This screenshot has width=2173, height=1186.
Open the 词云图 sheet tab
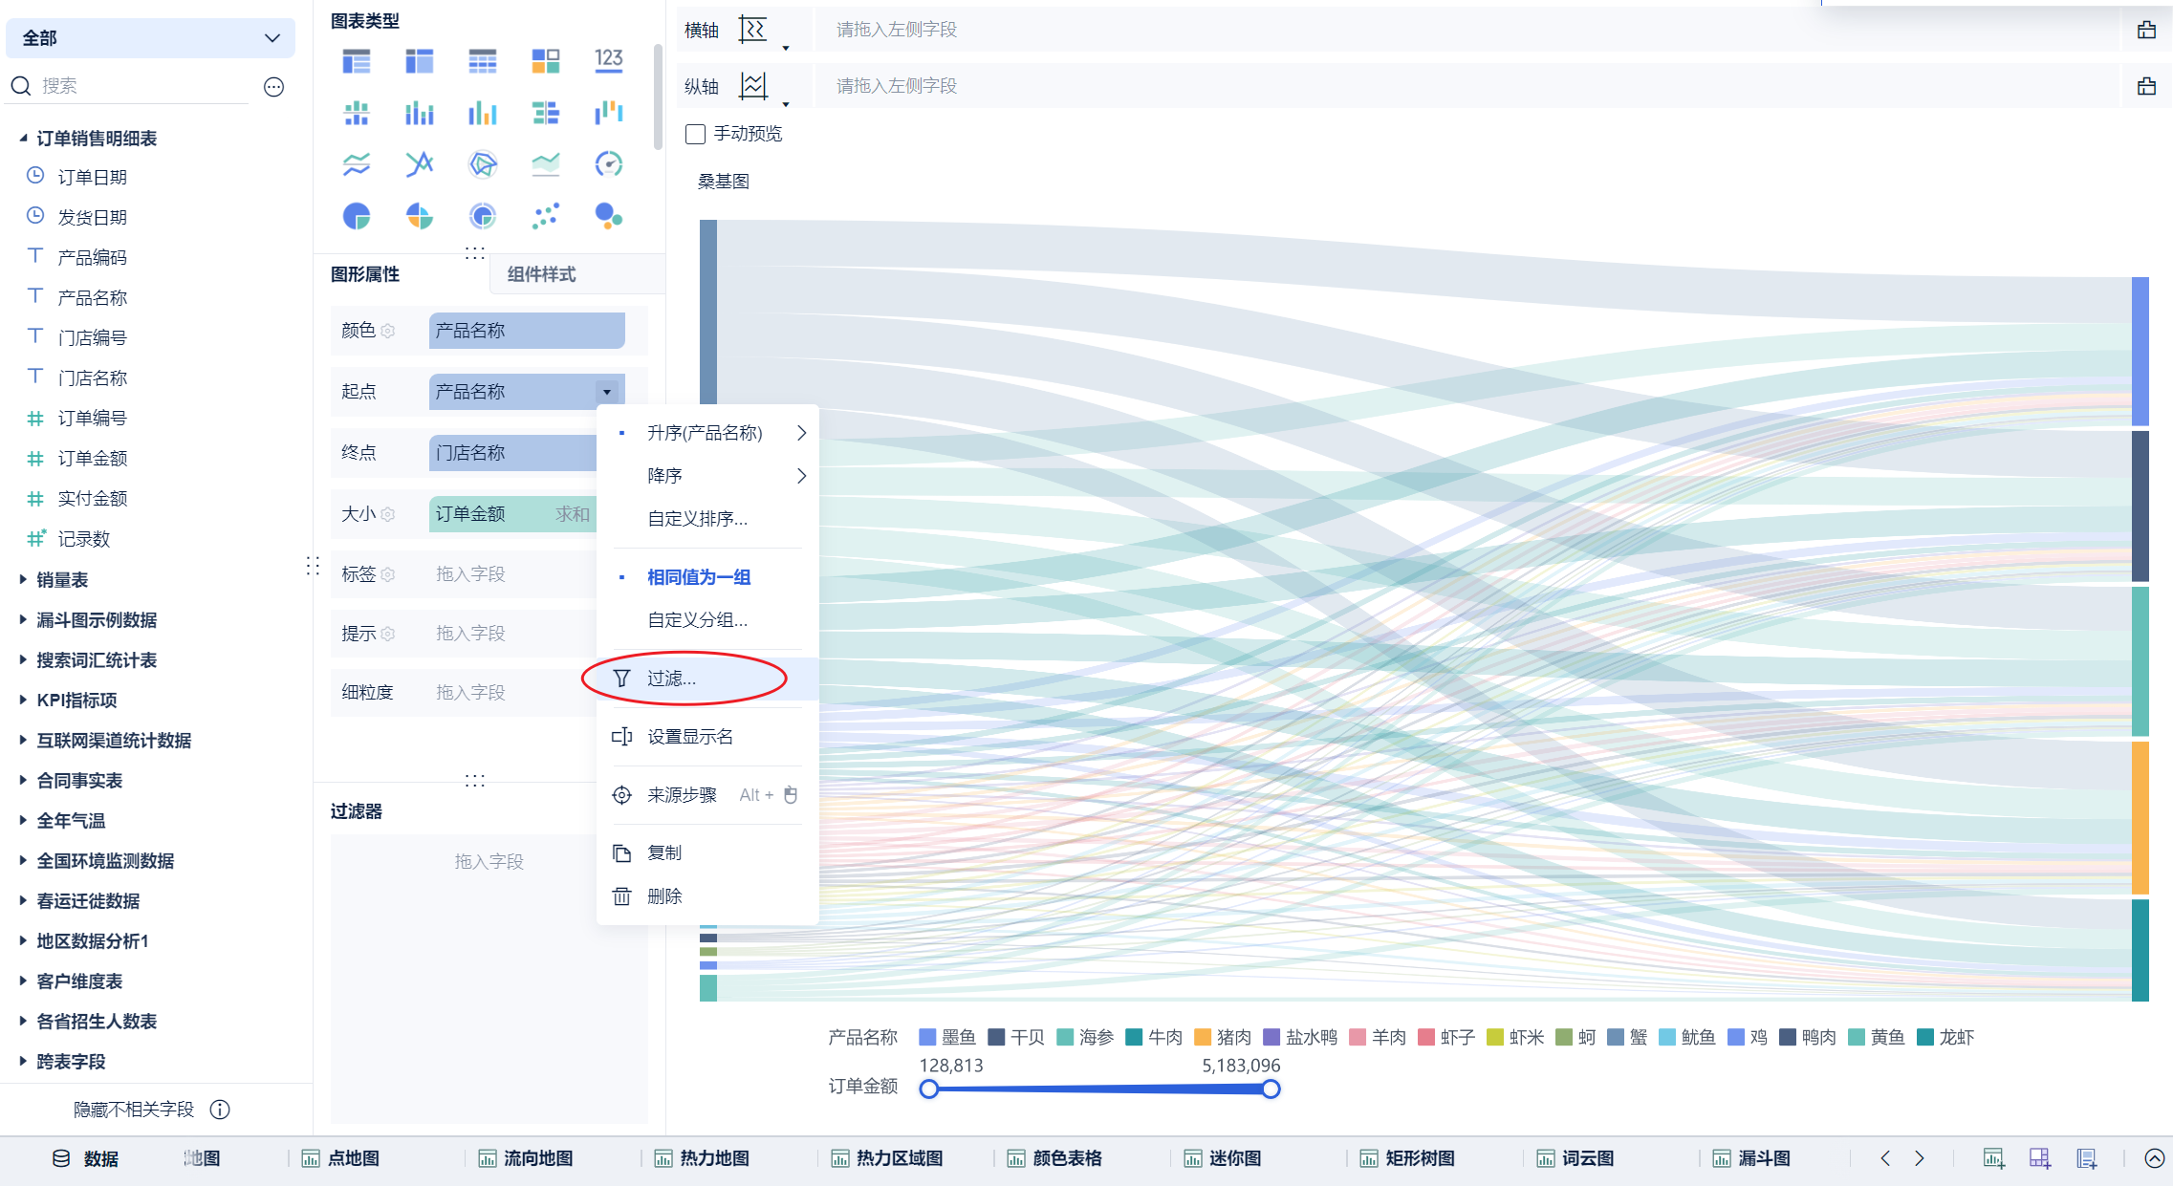click(1587, 1158)
